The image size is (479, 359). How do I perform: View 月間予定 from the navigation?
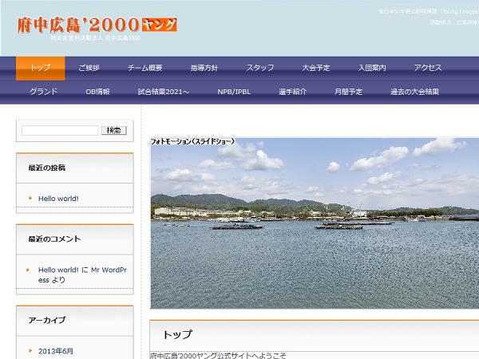[348, 92]
